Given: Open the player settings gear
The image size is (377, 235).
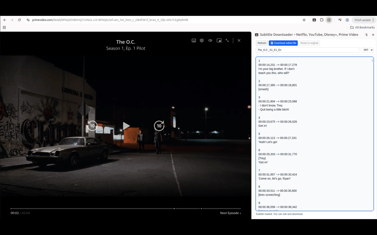Looking at the screenshot, I should click(x=202, y=41).
